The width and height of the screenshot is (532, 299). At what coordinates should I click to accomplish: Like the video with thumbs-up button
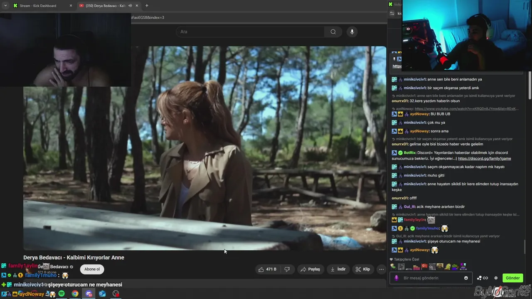[267, 269]
